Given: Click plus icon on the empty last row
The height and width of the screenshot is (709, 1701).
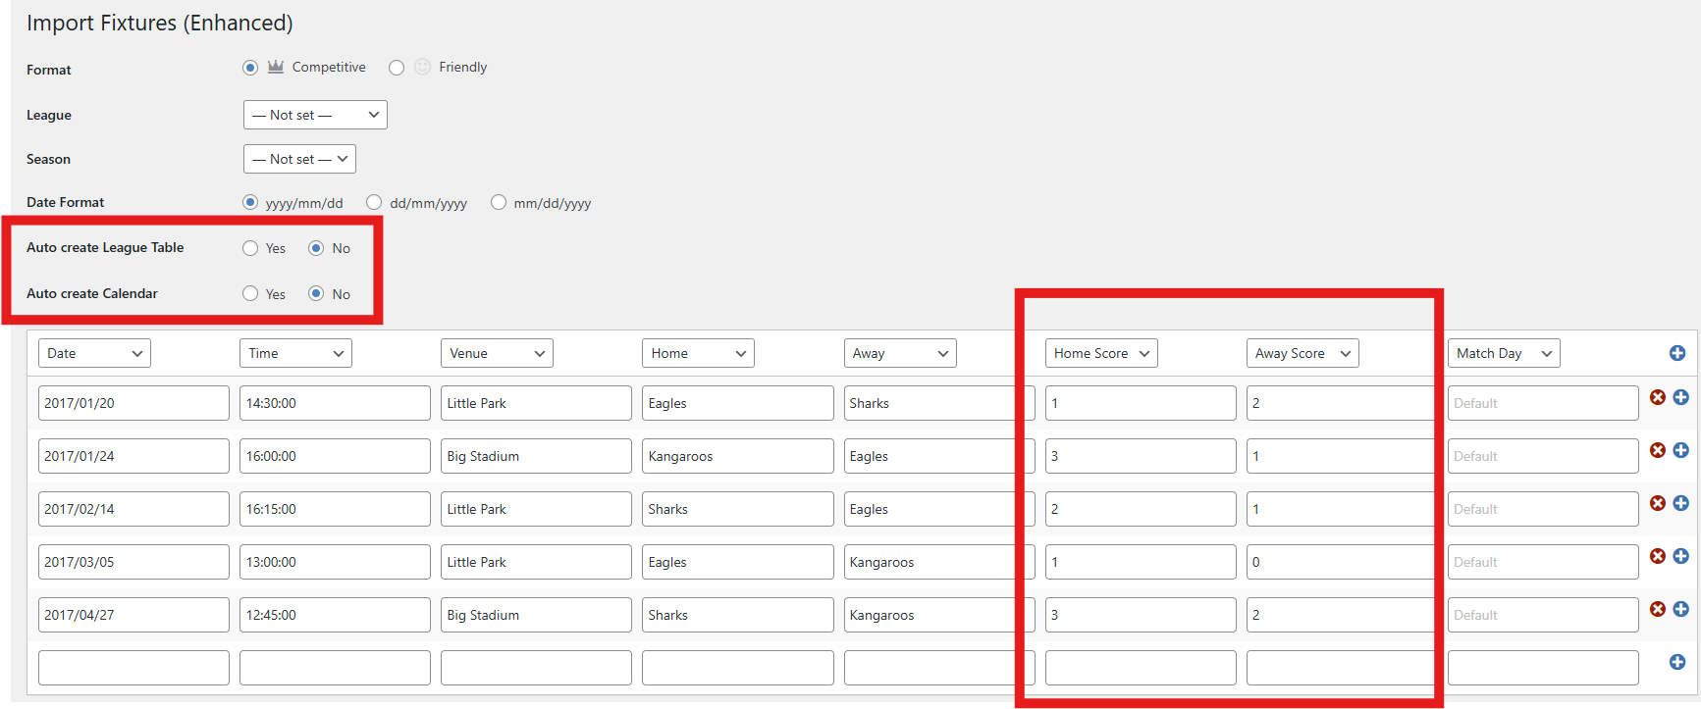Looking at the screenshot, I should (1677, 662).
